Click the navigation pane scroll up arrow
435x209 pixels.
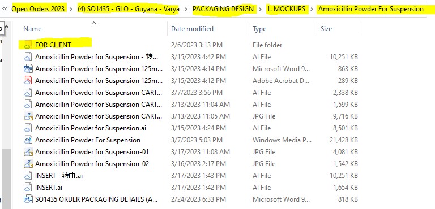[x=7, y=27]
